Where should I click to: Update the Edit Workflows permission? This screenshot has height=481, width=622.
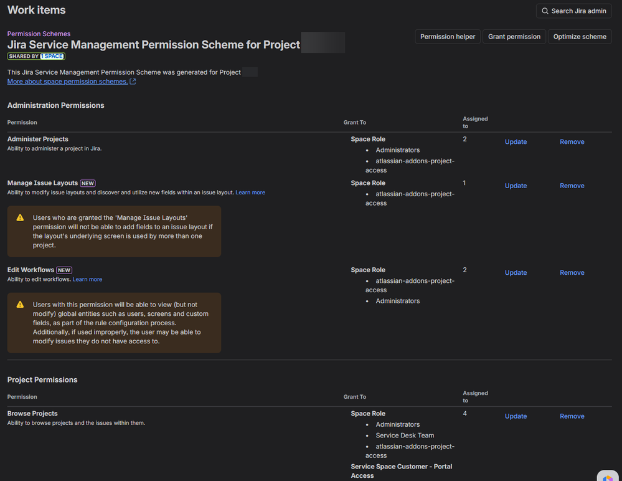pos(516,273)
